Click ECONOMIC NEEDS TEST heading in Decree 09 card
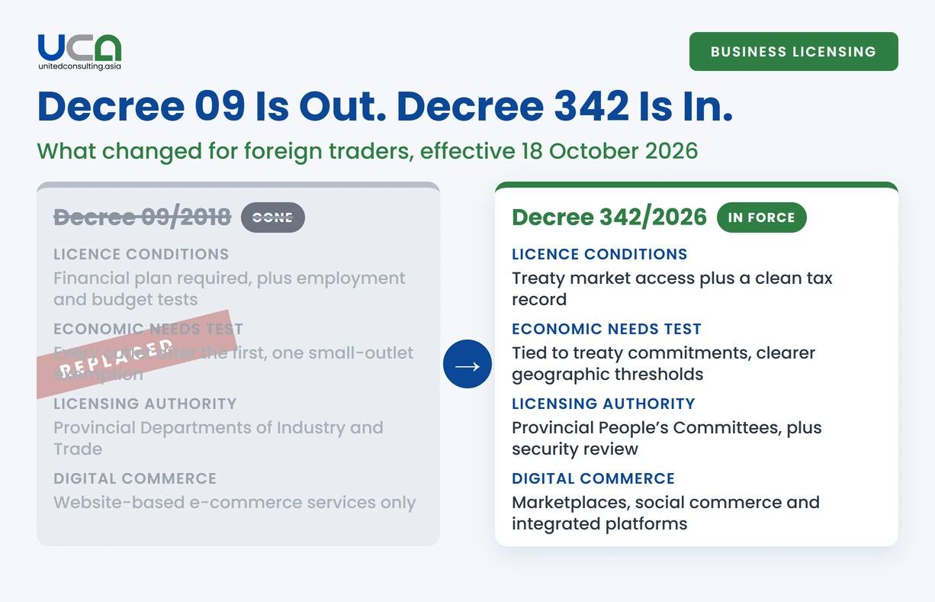Screen dimensions: 935x602 (148, 329)
